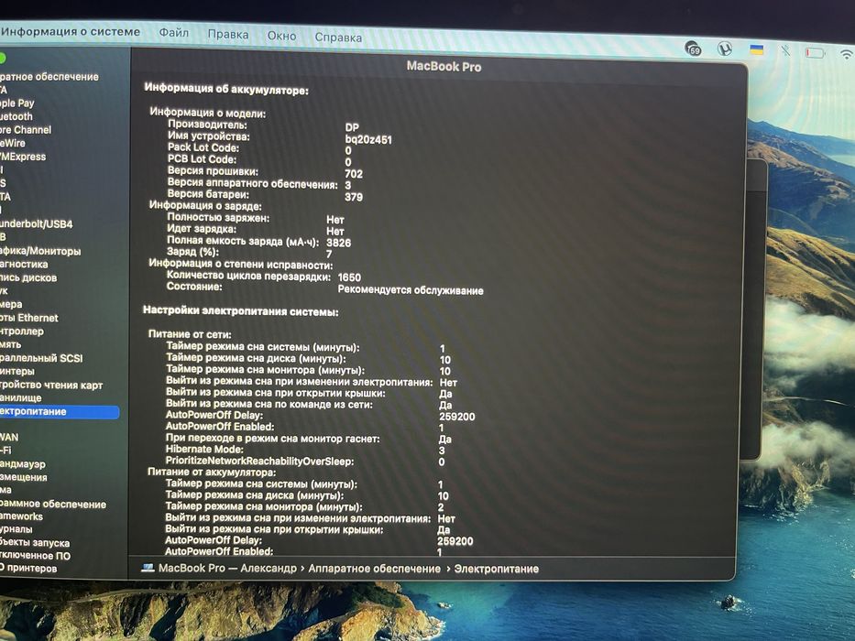Image resolution: width=855 pixels, height=641 pixels.
Task: Click the Информация об аккумуляторе heading
Action: pyautogui.click(x=226, y=89)
